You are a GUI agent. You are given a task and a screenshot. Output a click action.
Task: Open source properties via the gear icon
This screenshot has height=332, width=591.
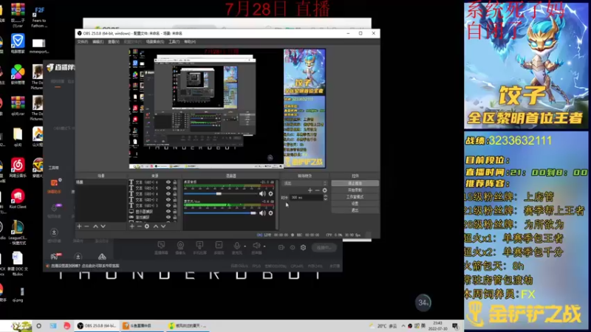tap(147, 226)
